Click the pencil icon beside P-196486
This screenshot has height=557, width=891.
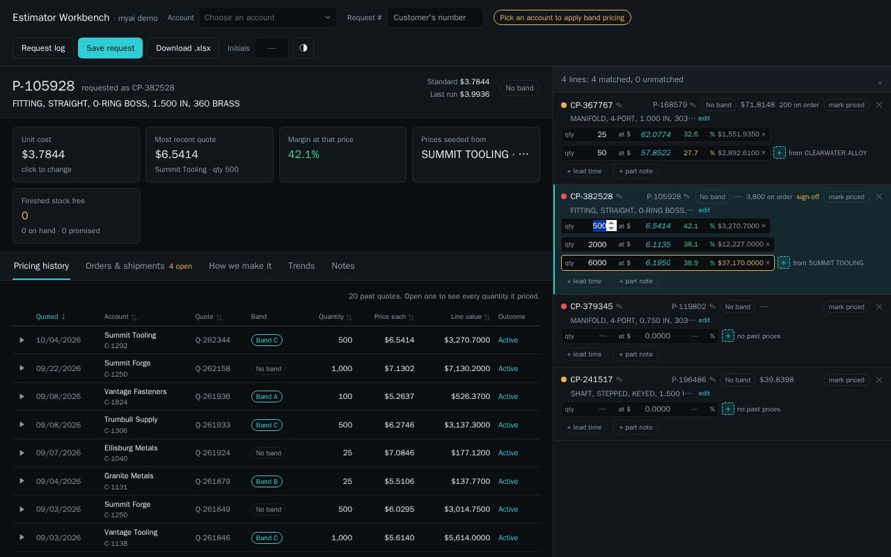click(x=712, y=380)
